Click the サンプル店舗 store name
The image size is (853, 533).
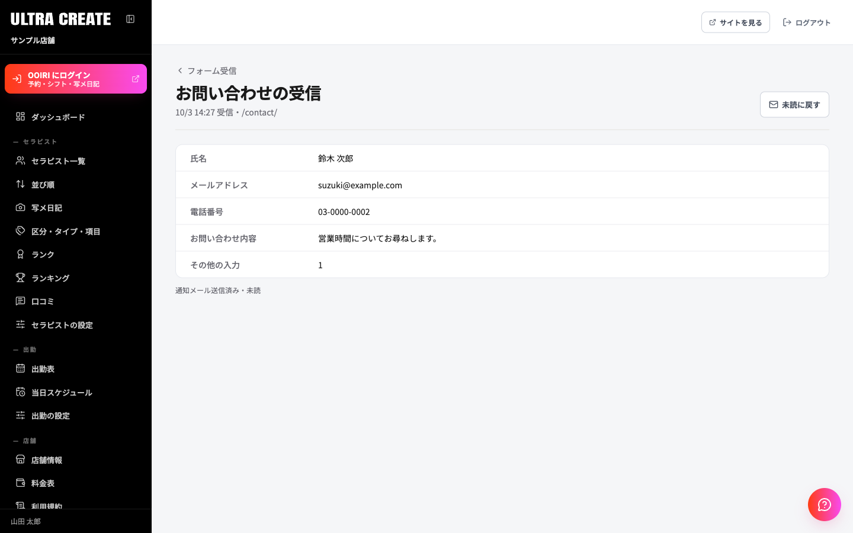33,40
